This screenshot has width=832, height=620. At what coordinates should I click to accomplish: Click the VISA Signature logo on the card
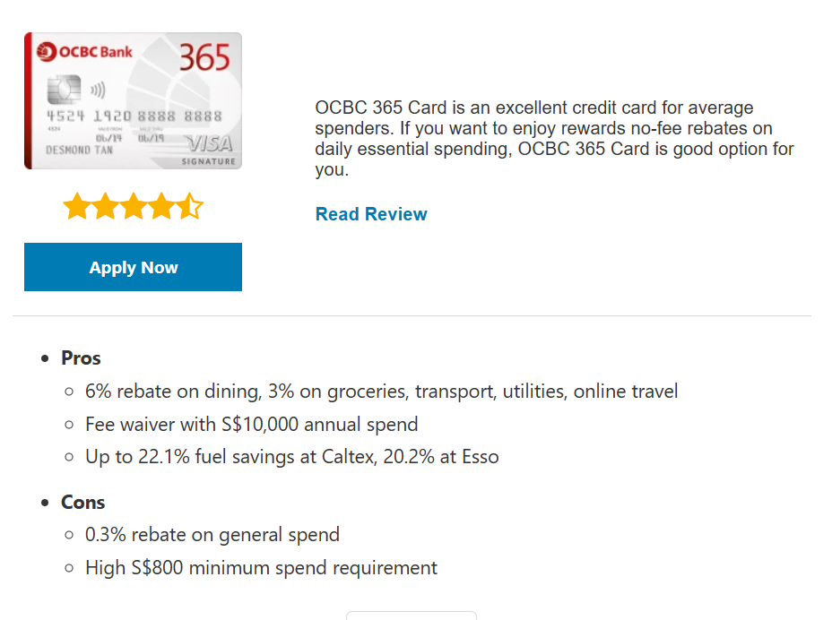pyautogui.click(x=210, y=148)
